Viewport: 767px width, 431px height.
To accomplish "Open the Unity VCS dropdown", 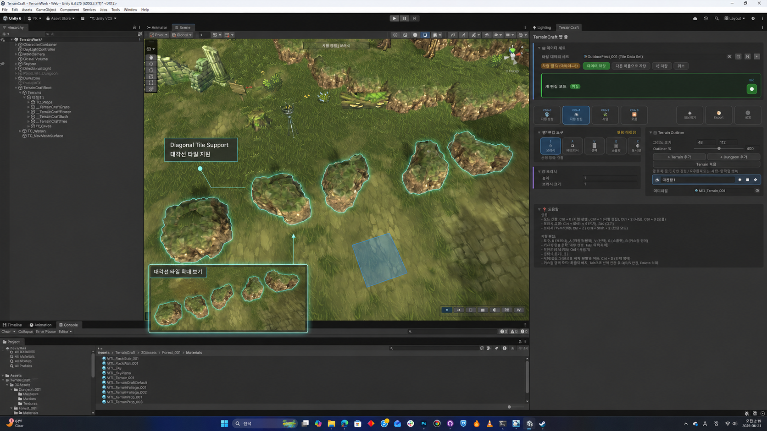I will click(103, 18).
